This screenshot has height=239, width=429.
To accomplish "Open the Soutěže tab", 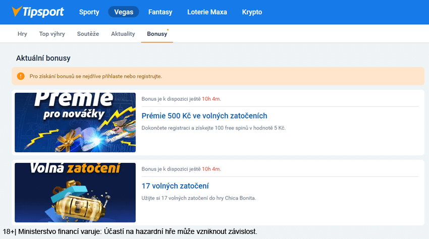I will pyautogui.click(x=88, y=34).
